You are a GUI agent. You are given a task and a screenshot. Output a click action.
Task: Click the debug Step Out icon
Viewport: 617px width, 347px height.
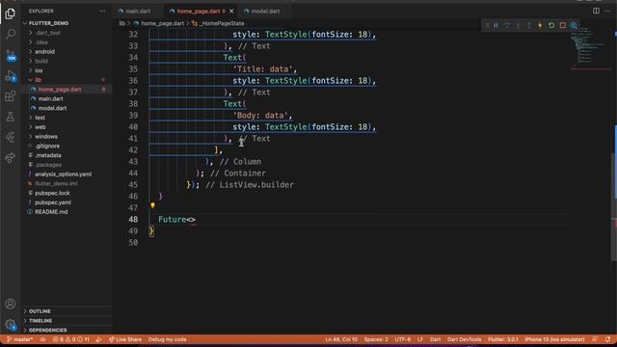529,26
